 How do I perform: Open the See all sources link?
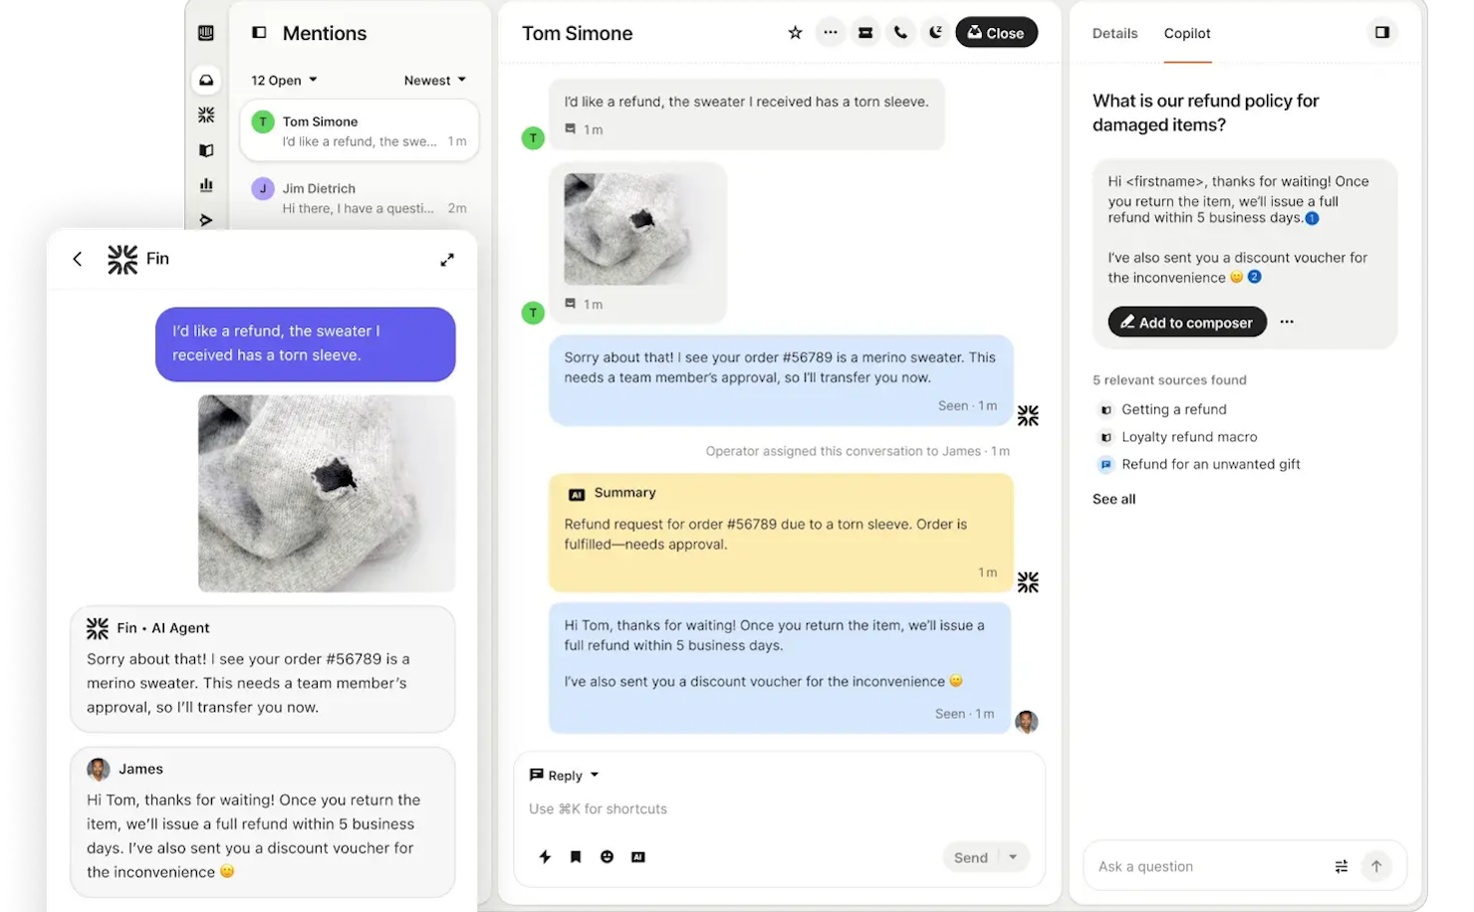[x=1112, y=499]
